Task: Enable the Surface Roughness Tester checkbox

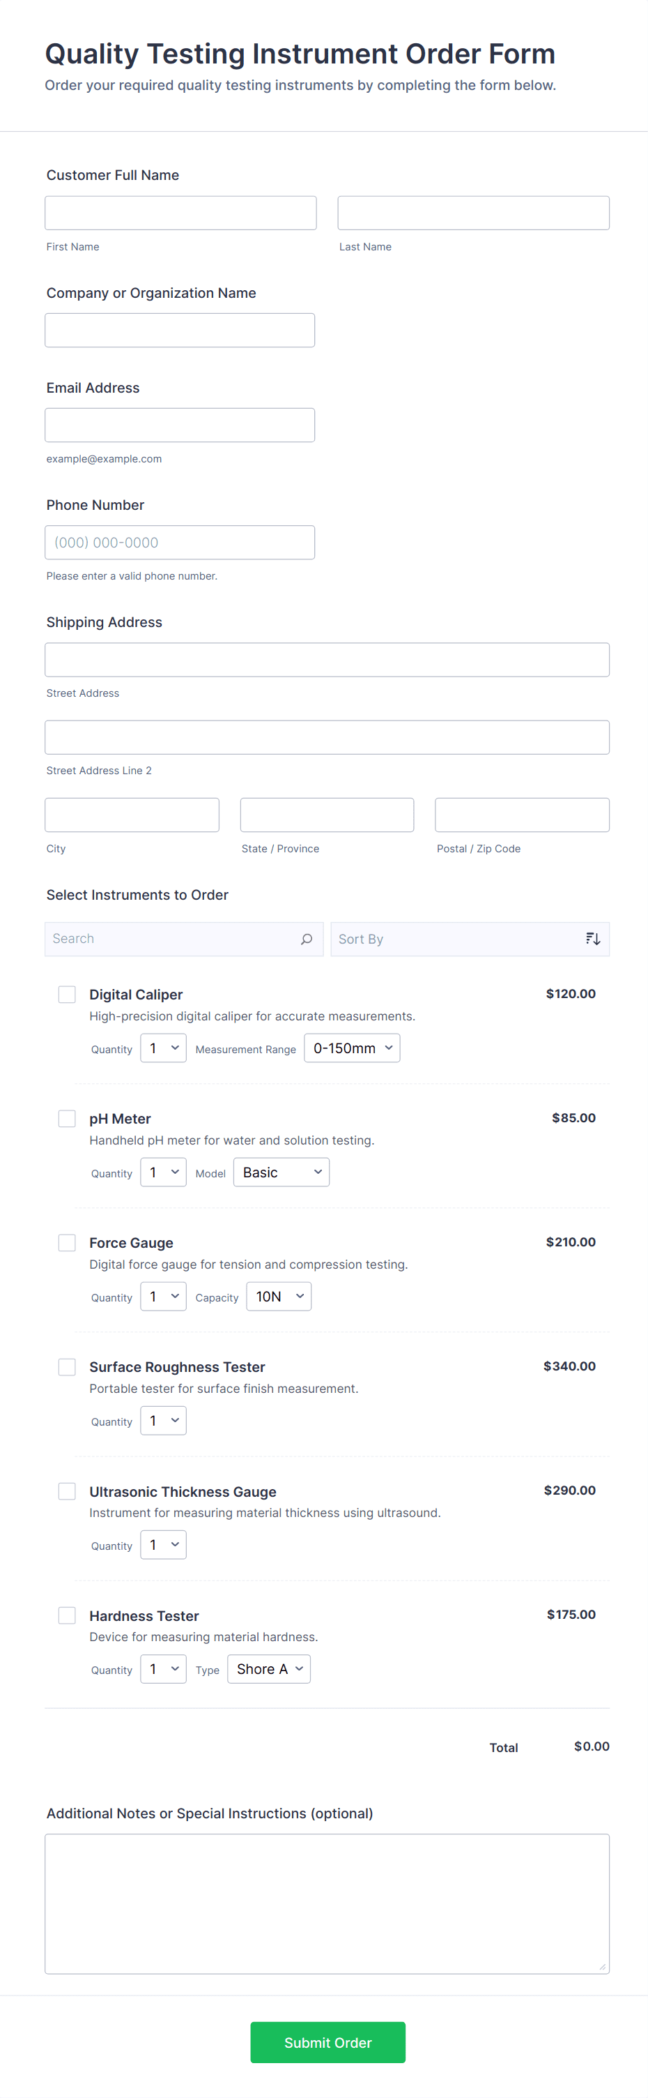Action: 67,1366
